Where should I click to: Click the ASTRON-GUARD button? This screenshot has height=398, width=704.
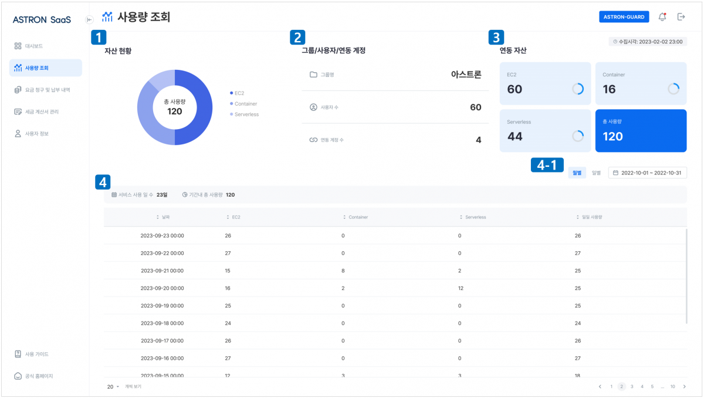point(624,16)
